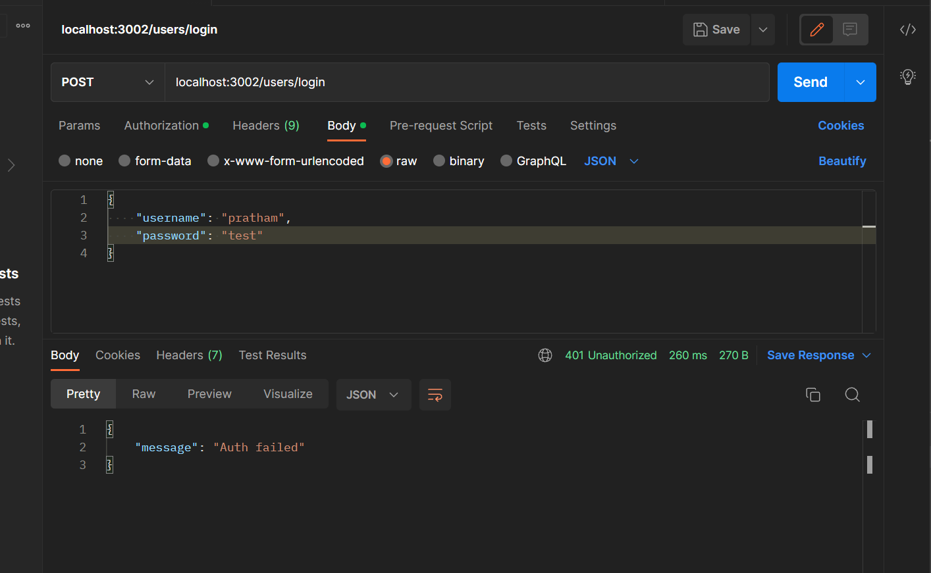Screen dimensions: 931x573
Task: Select the x-www-form-urlencoded radio option
Action: pos(213,161)
